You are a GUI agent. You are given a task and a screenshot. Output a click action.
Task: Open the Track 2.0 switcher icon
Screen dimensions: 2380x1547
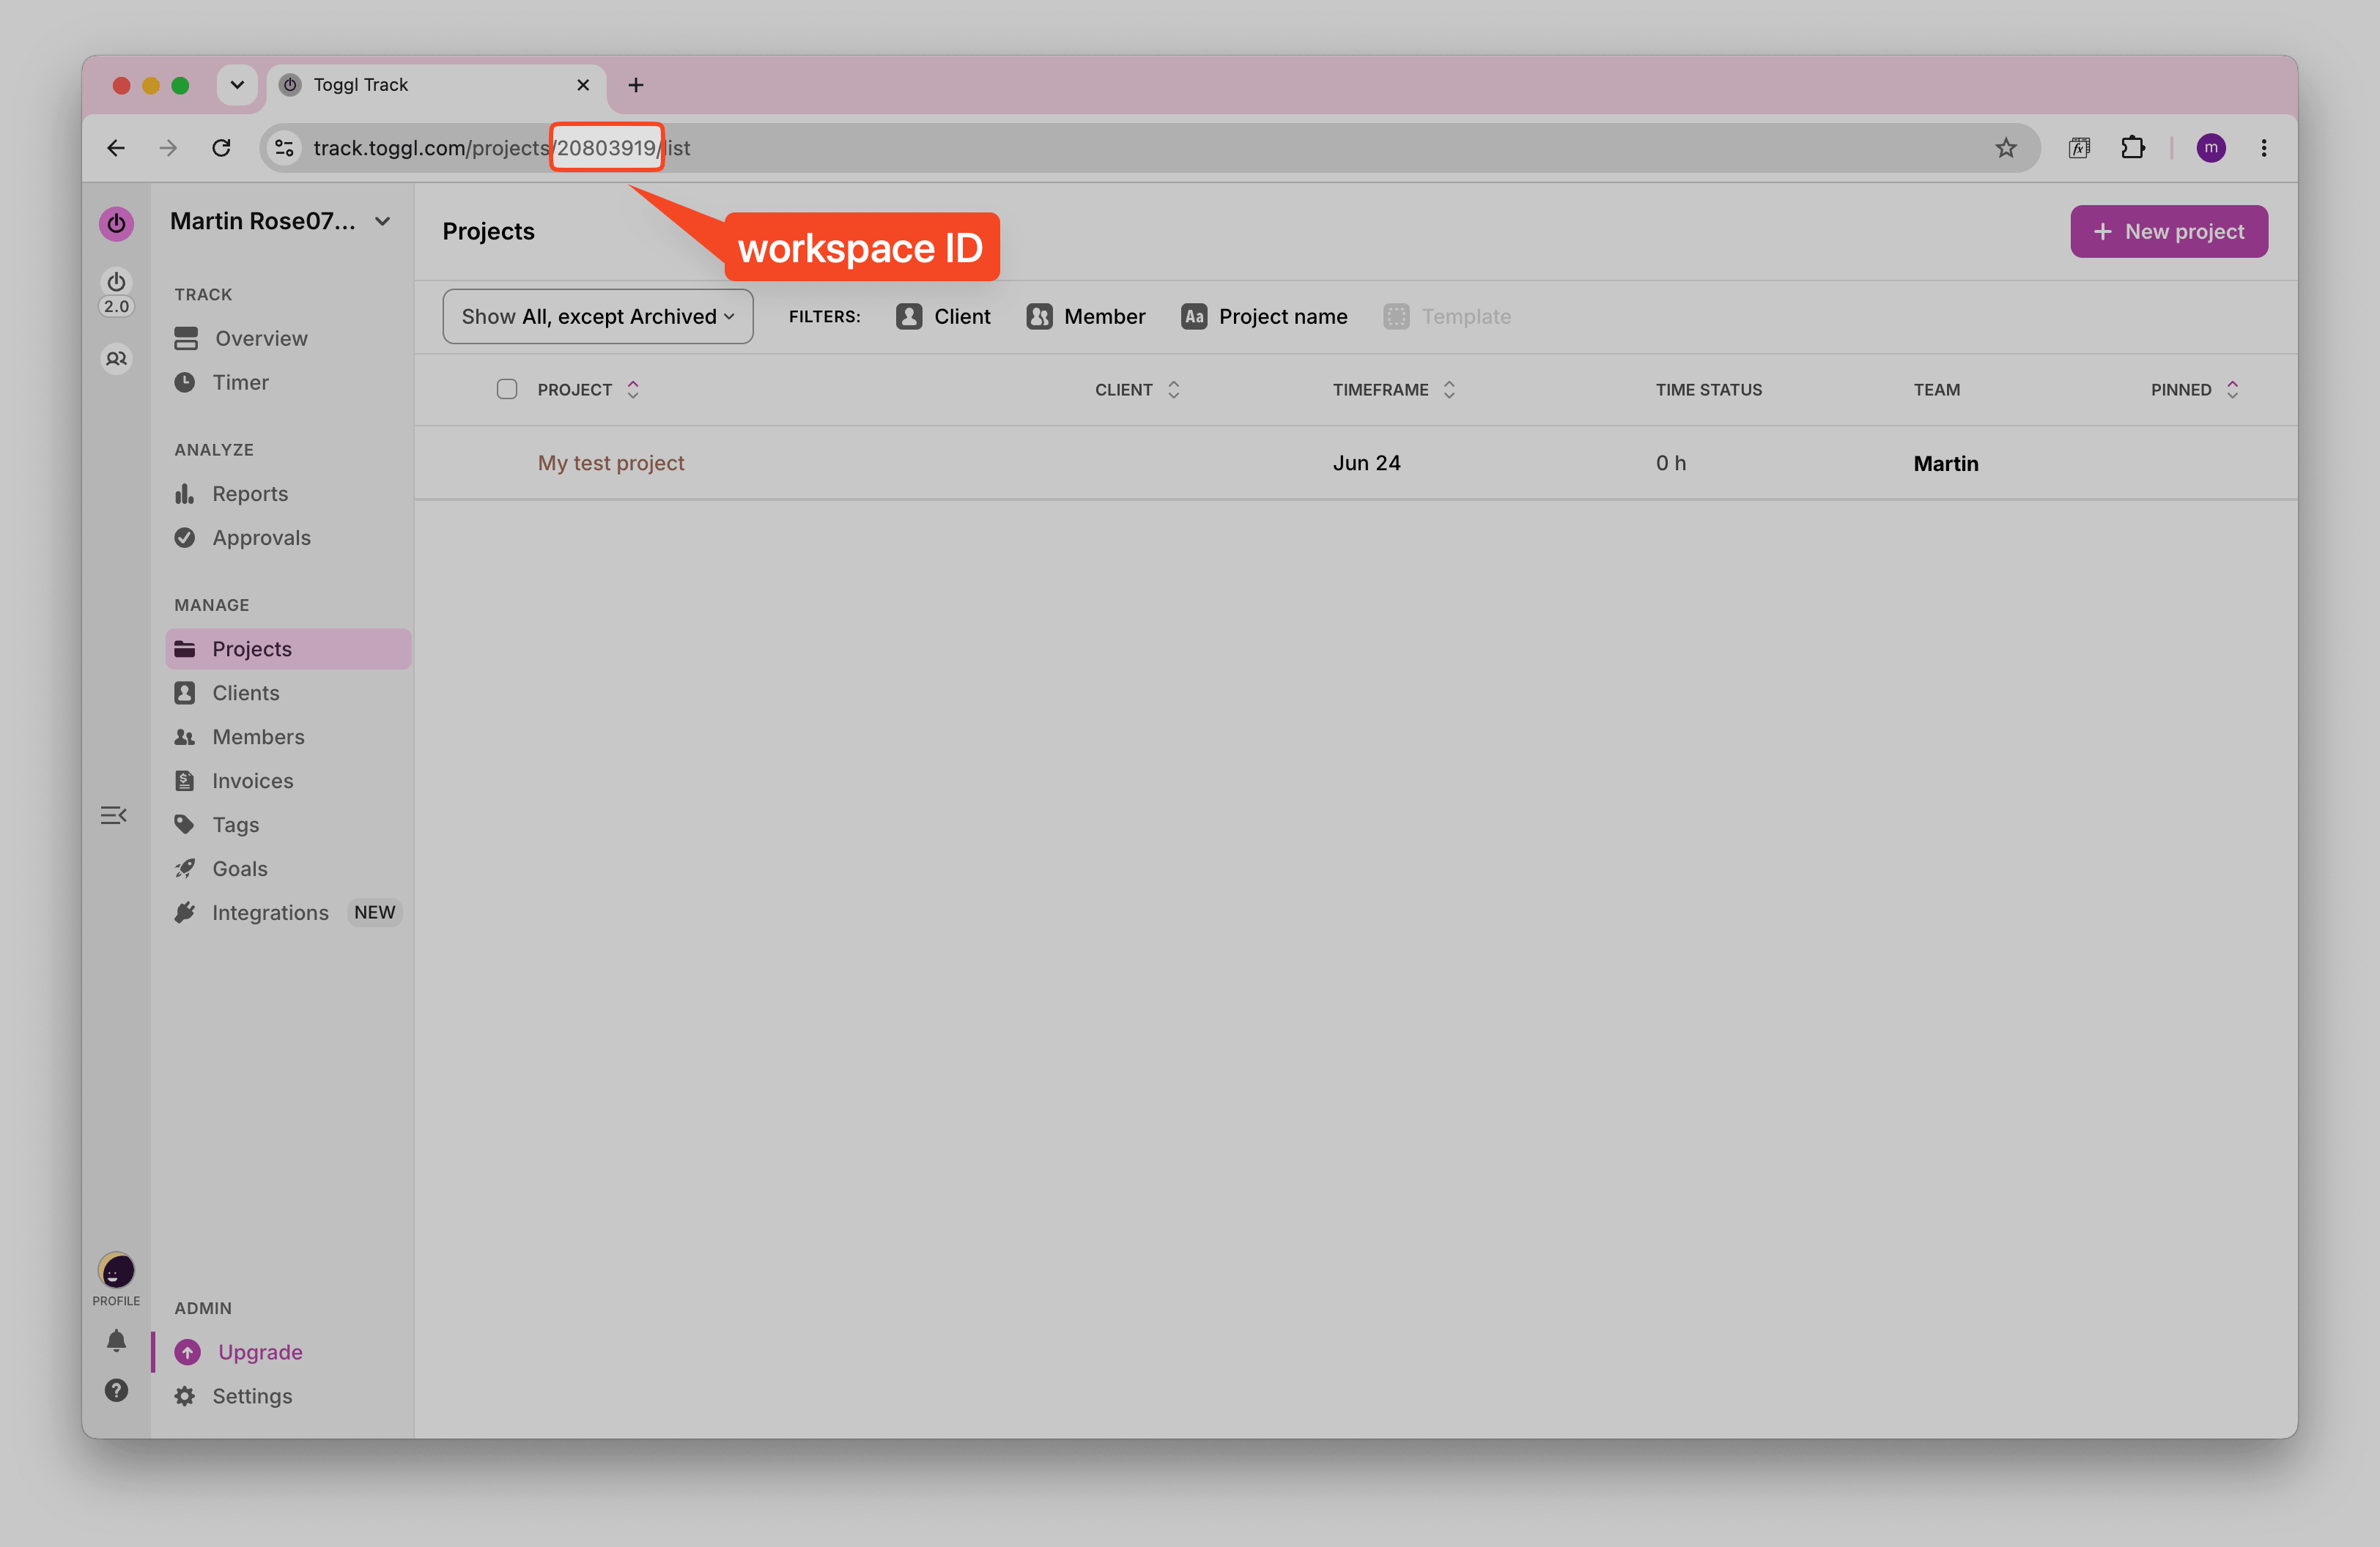(116, 292)
